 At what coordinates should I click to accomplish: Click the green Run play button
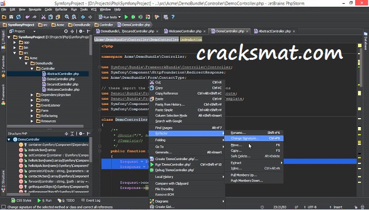coord(126,17)
